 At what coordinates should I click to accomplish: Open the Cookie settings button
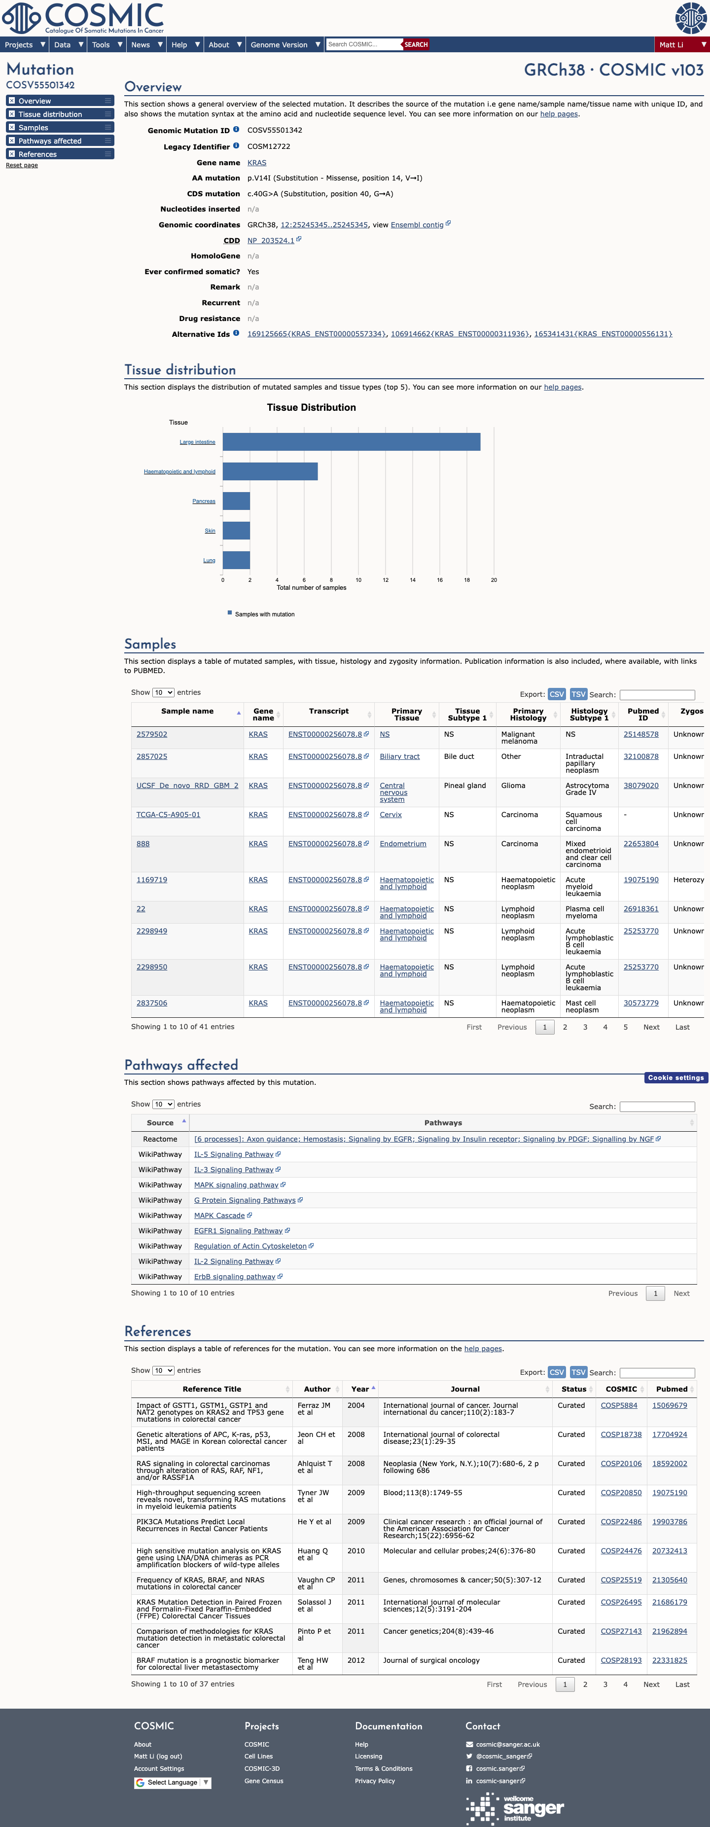point(676,1078)
